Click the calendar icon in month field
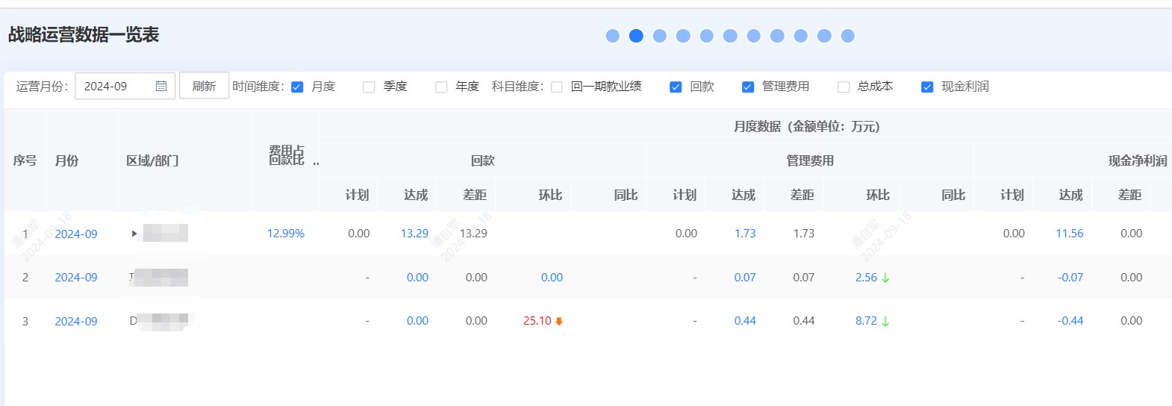 coord(160,87)
